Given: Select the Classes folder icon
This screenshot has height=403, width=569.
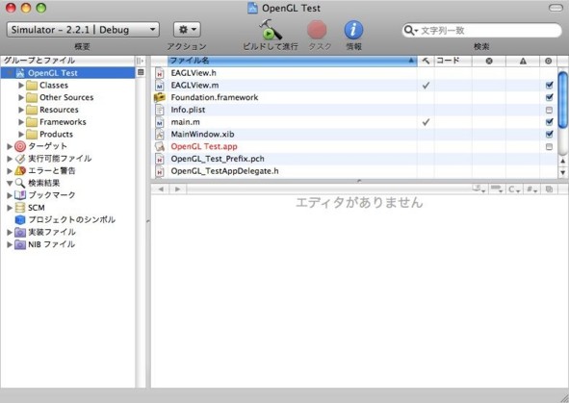Looking at the screenshot, I should [x=32, y=86].
